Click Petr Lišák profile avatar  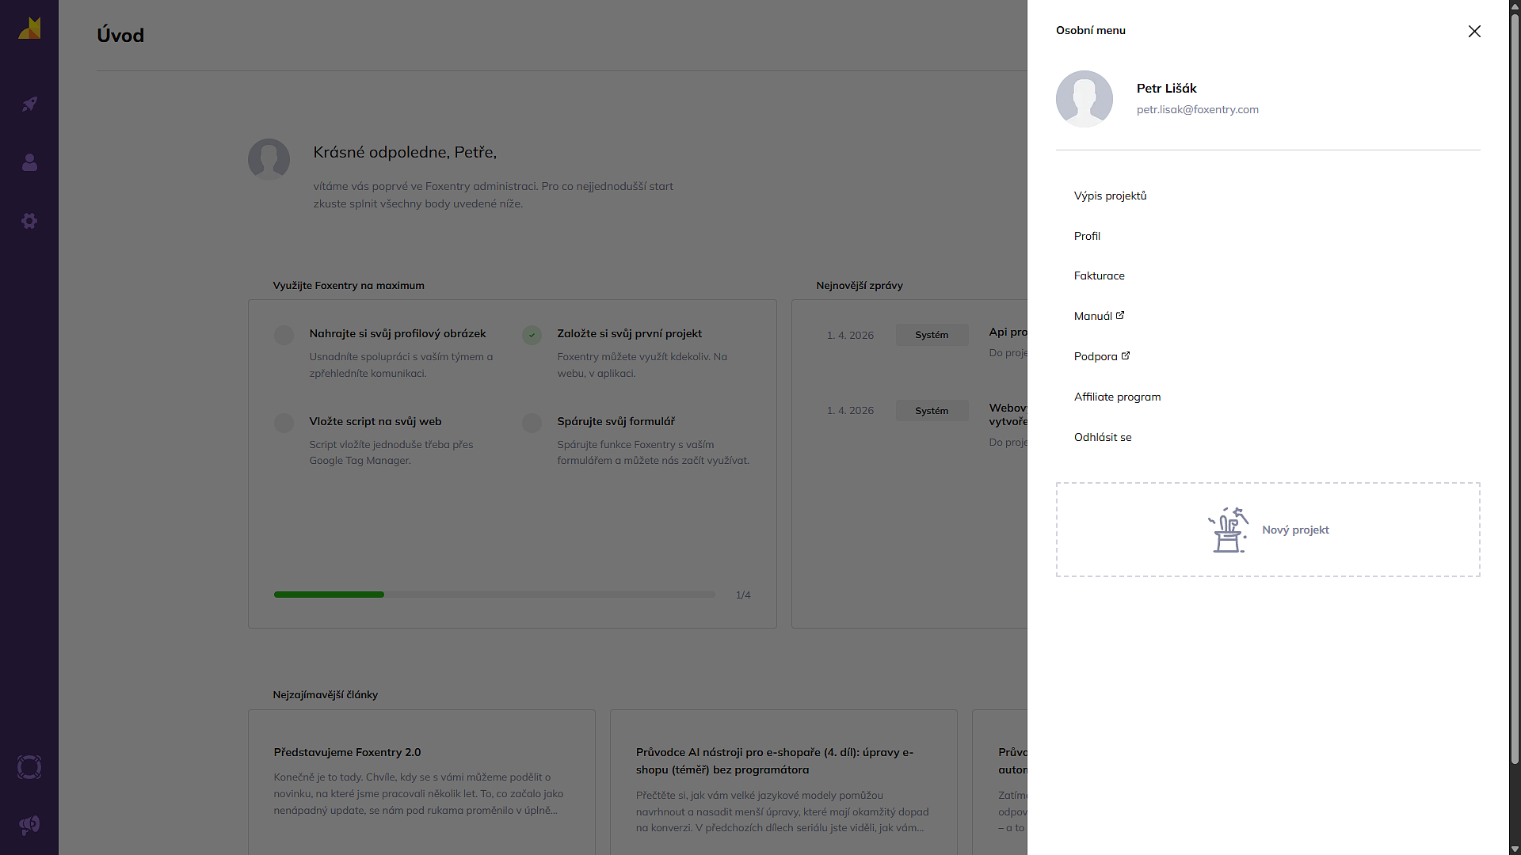tap(1084, 99)
